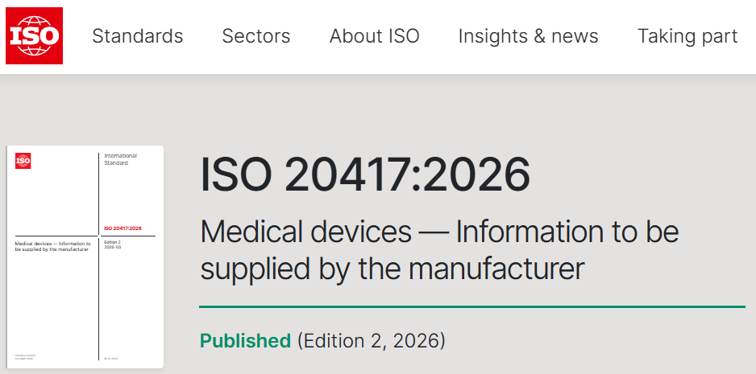
Task: Open the About ISO menu
Action: point(374,36)
